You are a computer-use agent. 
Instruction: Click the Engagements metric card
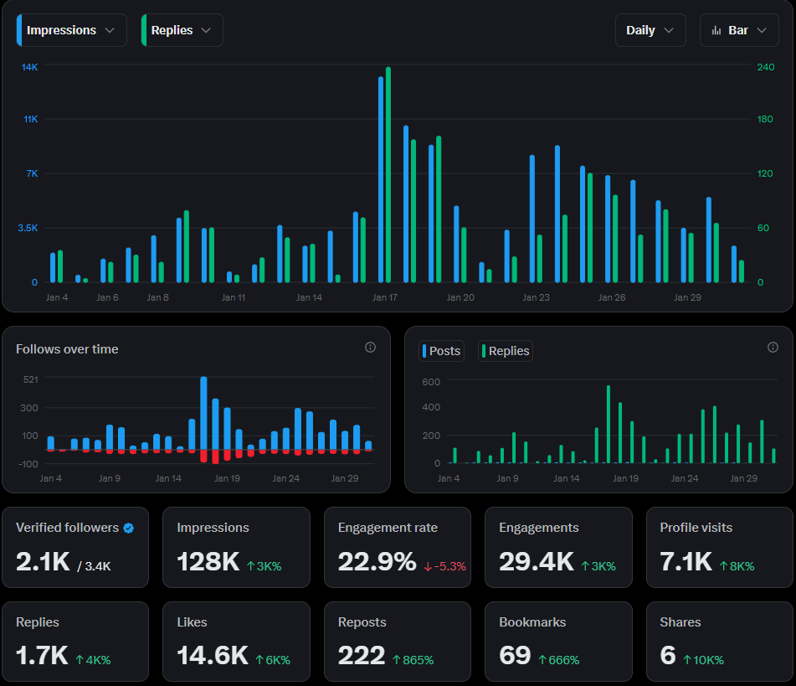(558, 547)
